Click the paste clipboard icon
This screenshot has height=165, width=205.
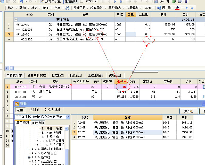pos(8,2)
